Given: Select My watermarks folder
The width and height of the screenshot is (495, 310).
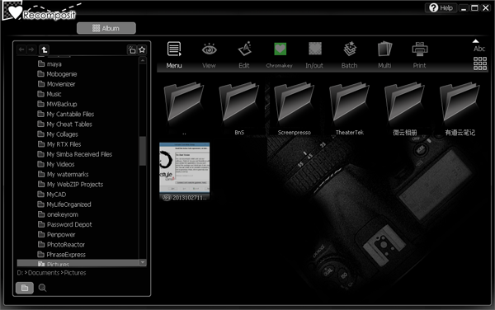Looking at the screenshot, I should coord(64,175).
